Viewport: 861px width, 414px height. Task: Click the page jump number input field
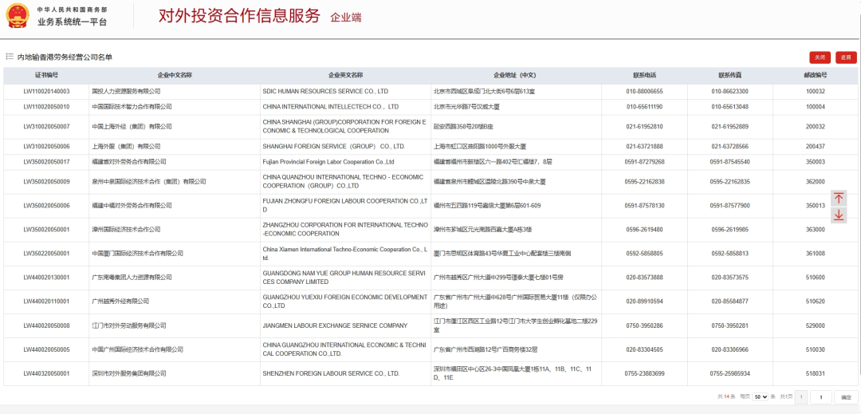point(820,396)
